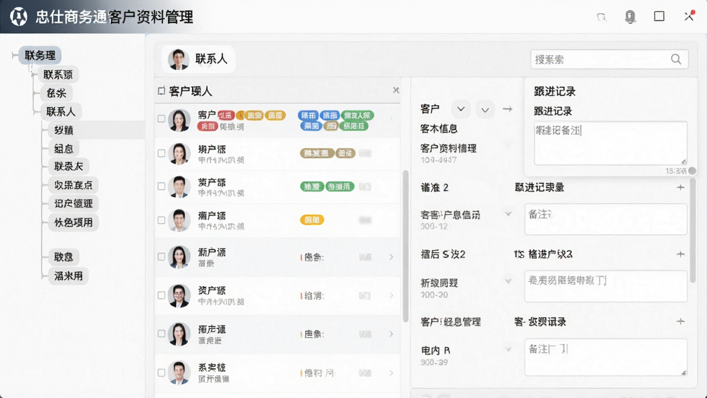Viewport: 707px width, 398px height.
Task: Click the avatar in the sixth customer row
Action: pyautogui.click(x=179, y=296)
